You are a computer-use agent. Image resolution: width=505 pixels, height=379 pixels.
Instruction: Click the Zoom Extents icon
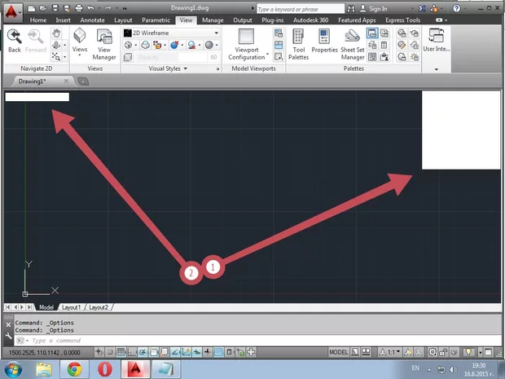pos(56,57)
